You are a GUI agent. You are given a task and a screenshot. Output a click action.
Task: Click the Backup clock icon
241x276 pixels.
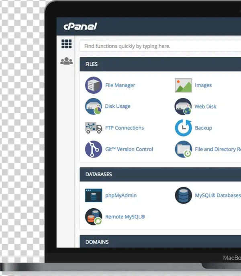(x=183, y=128)
